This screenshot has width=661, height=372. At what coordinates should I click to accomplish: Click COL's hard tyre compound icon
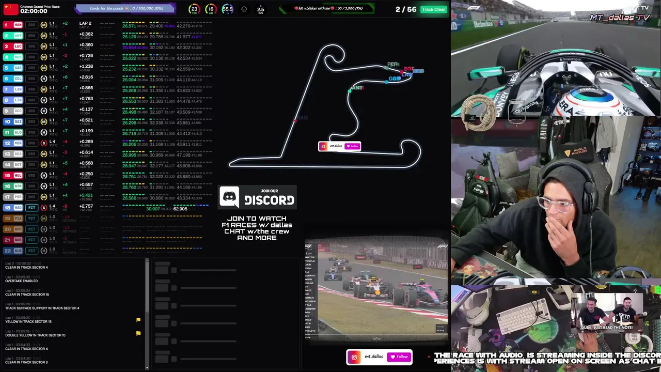coord(44,79)
